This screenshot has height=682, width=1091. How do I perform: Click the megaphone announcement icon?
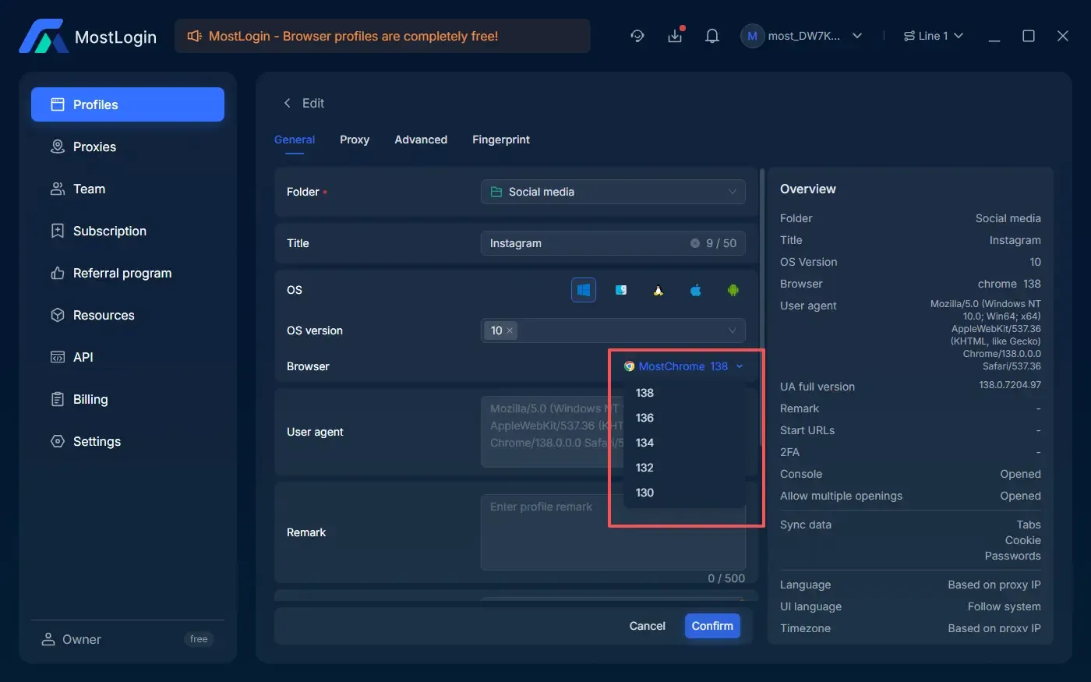195,36
